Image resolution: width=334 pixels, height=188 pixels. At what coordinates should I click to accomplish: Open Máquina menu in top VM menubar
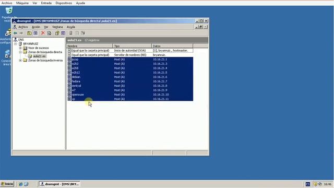(x=22, y=3)
